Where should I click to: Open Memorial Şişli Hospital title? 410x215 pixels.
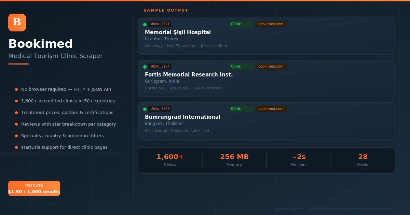pos(178,32)
